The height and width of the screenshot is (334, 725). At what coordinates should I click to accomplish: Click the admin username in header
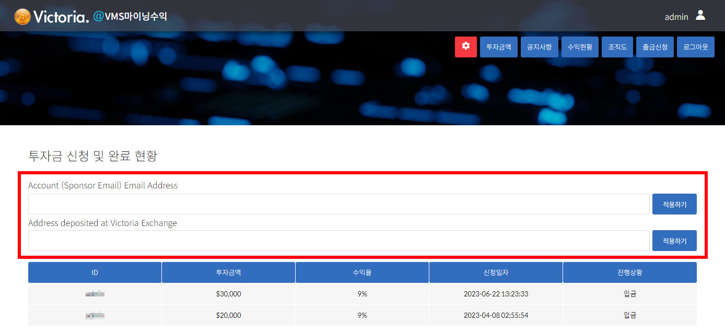tap(676, 17)
